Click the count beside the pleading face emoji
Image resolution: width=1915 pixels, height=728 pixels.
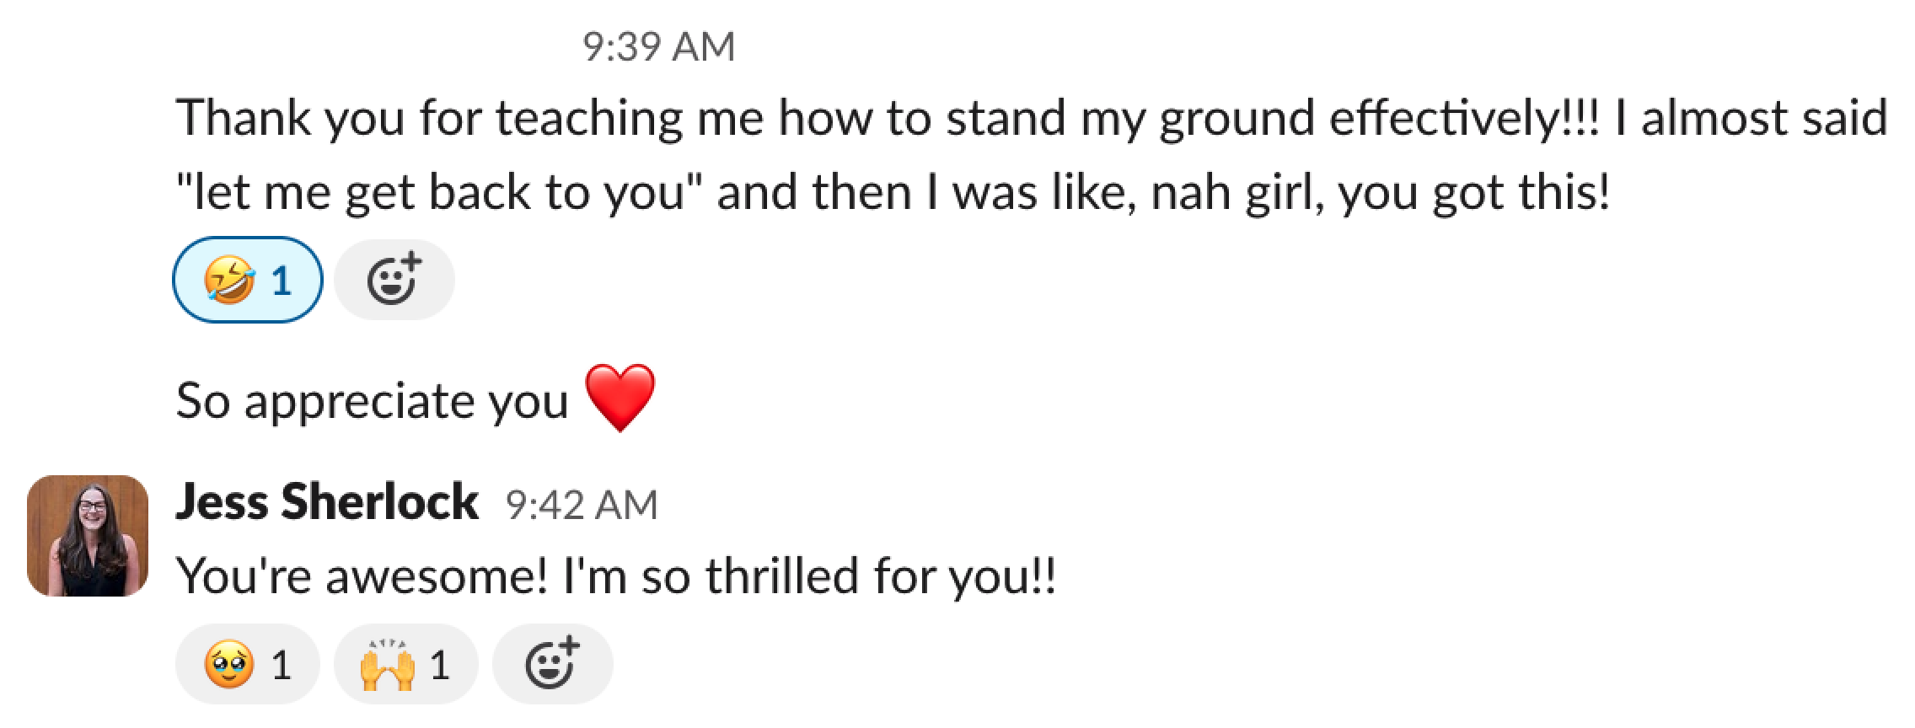click(x=281, y=666)
